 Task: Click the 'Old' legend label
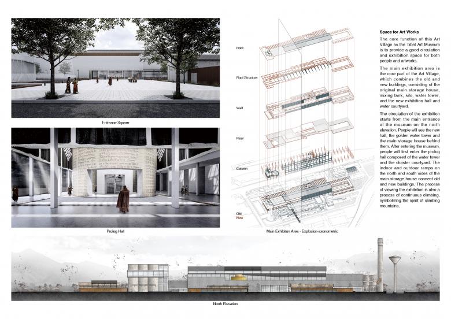238,213
